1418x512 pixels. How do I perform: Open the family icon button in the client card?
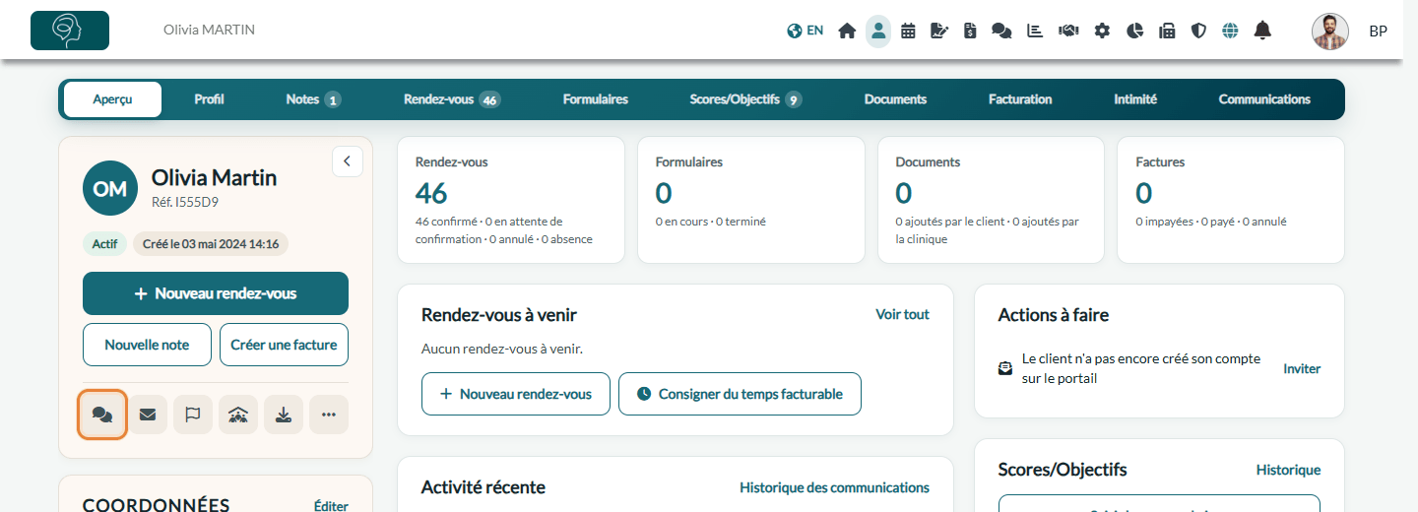tap(238, 415)
